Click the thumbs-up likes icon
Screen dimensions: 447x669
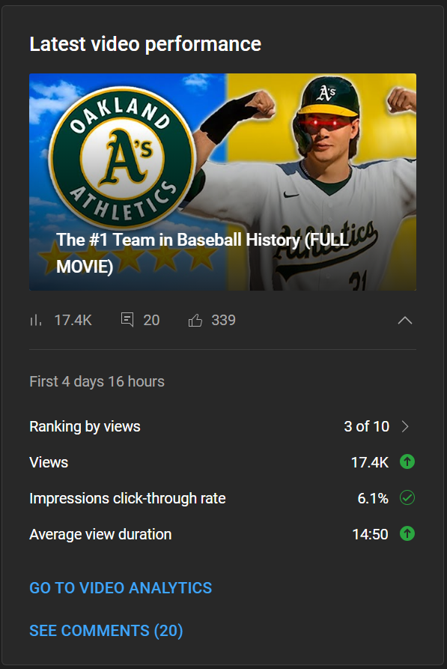click(x=195, y=320)
